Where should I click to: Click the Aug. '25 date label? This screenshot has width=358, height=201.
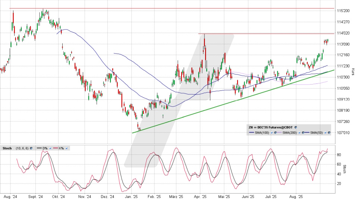coord(296,197)
